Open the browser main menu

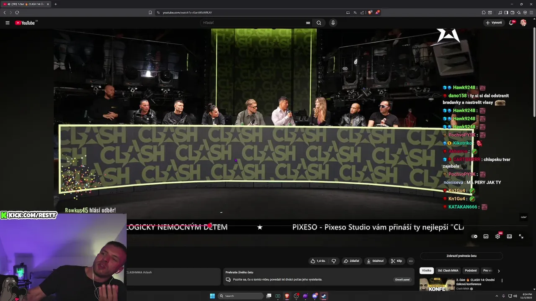pos(531,13)
